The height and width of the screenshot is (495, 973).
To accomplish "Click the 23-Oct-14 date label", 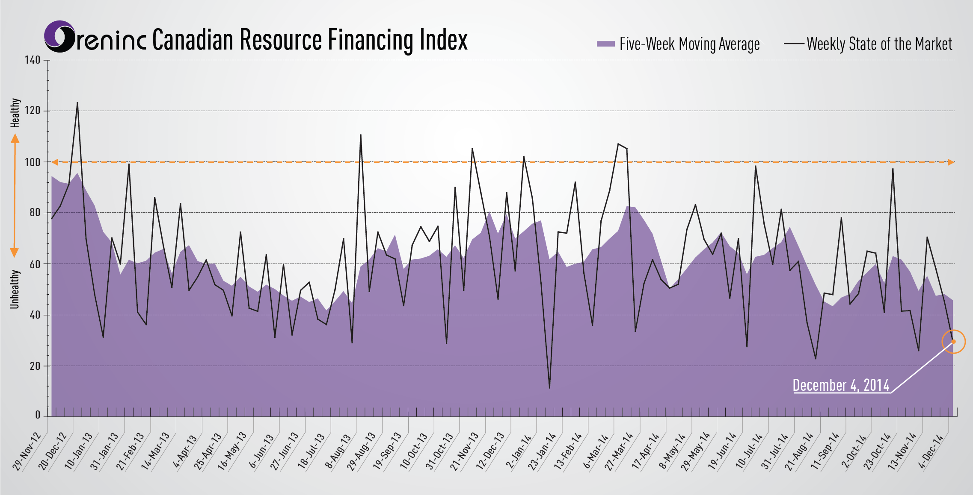I will tap(878, 451).
